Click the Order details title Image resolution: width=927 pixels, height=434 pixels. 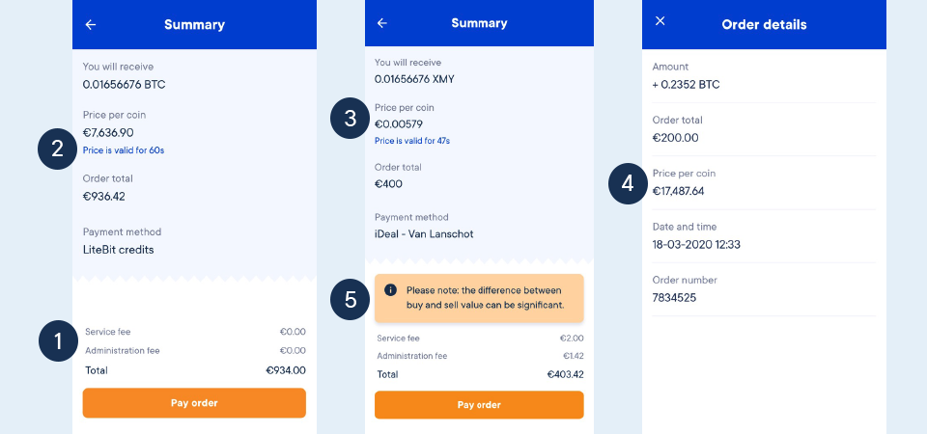764,25
